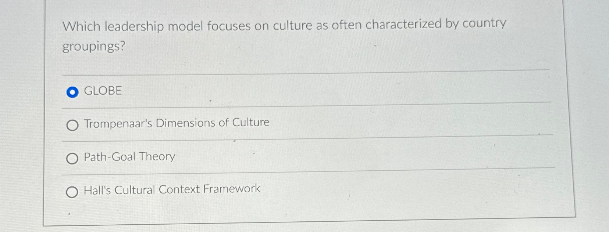Pick Hall's Cultural Context Framework radio button
This screenshot has height=232, width=609.
click(x=72, y=192)
